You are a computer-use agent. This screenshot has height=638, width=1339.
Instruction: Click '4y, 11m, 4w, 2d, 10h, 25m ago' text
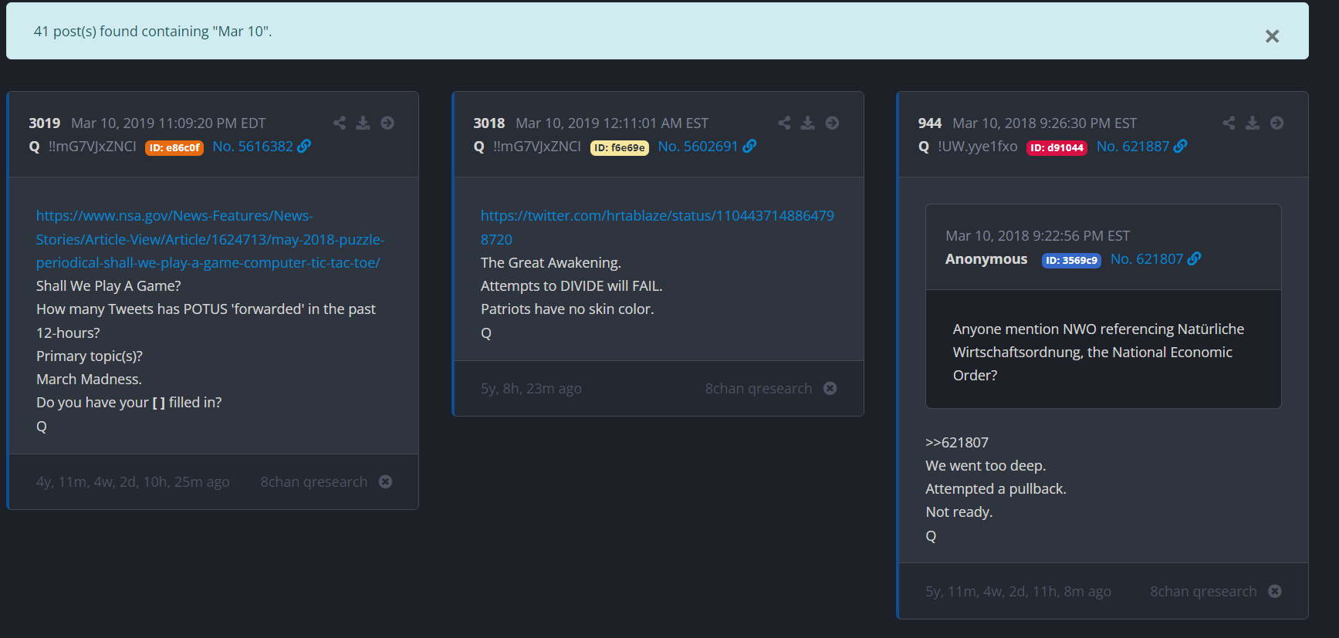coord(133,481)
